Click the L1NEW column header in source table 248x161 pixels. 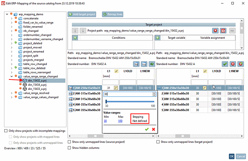click(145, 71)
